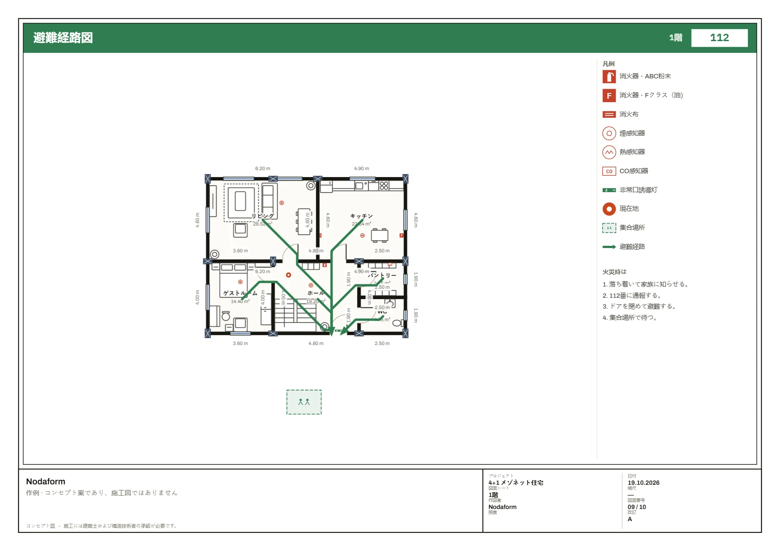
Task: Click the F-class extinguisher on kitchen right wall
Action: [401, 235]
